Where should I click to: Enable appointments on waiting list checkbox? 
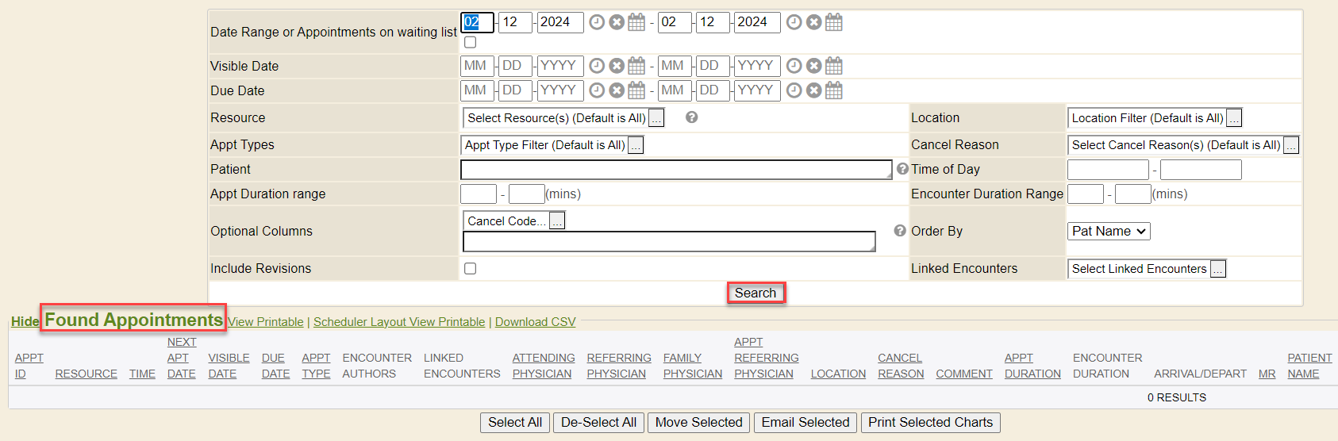(470, 42)
